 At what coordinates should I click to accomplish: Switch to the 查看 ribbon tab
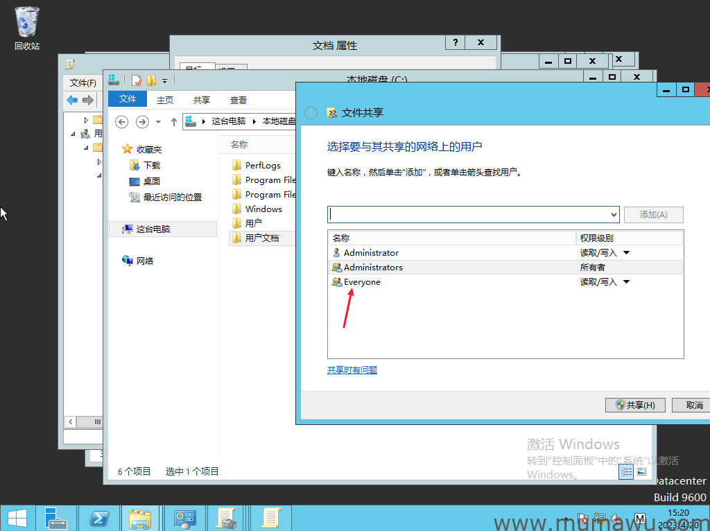point(239,100)
